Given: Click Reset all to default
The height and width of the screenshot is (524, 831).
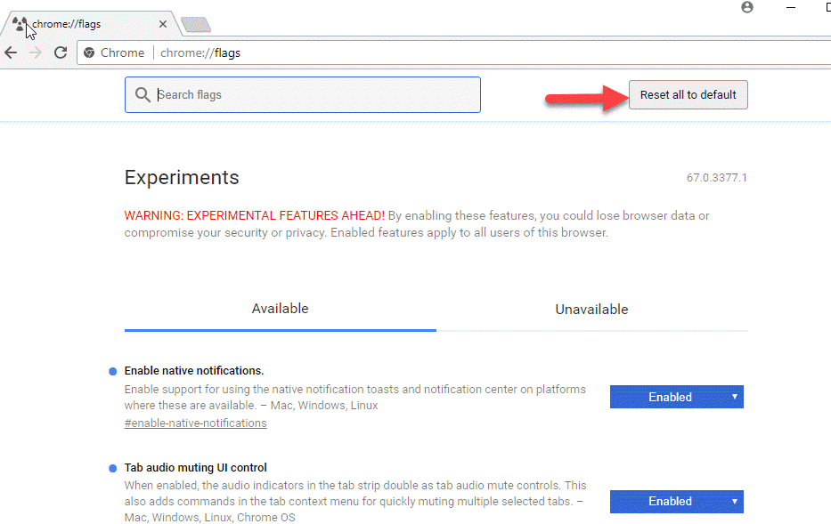Looking at the screenshot, I should point(688,94).
